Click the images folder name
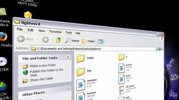This screenshot has height=100, width=179. [90, 58]
